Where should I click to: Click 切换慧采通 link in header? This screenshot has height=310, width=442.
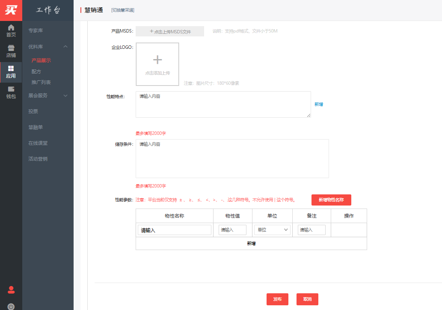(122, 10)
